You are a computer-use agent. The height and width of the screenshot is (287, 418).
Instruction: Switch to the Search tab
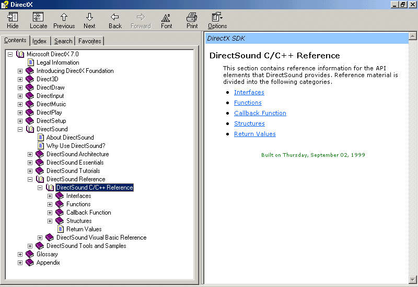click(x=63, y=41)
